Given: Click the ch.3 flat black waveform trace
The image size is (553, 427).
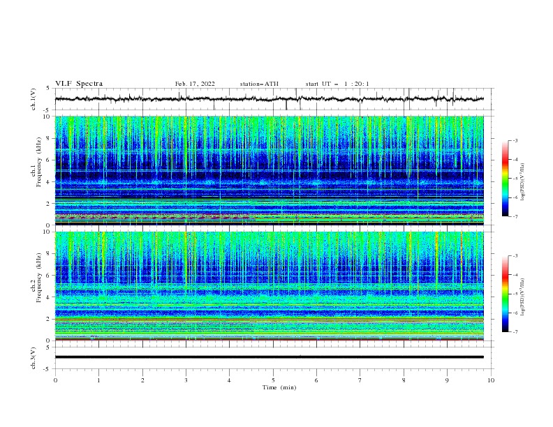Looking at the screenshot, I should pyautogui.click(x=269, y=357).
